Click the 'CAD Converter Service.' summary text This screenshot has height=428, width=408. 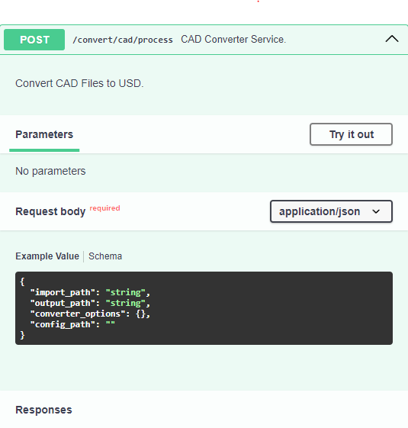tap(233, 40)
